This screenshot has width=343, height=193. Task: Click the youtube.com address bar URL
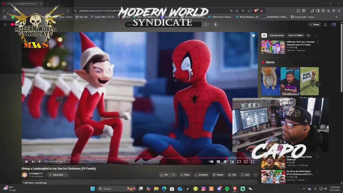pyautogui.click(x=99, y=11)
